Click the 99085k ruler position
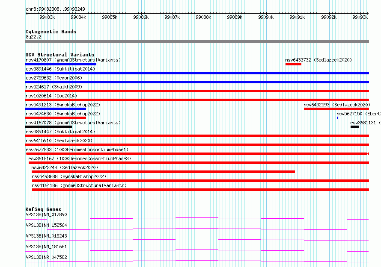This screenshot has height=267, width=381. (x=110, y=17)
